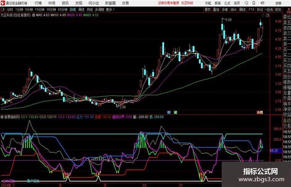The width and height of the screenshot is (291, 187).
Task: Expand main chart indicator dropdown arrow
Action: [x=34, y=15]
